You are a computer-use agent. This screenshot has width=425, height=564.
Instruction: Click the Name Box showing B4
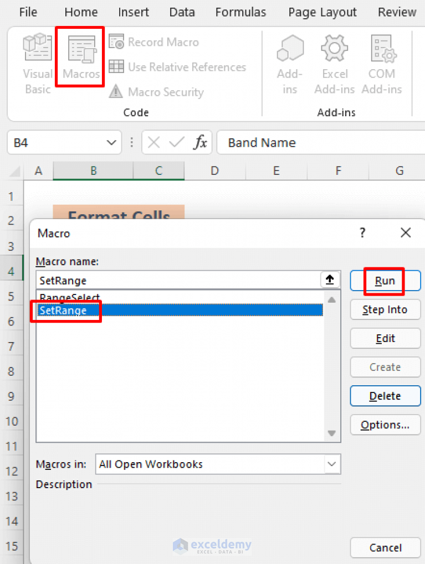(x=58, y=143)
